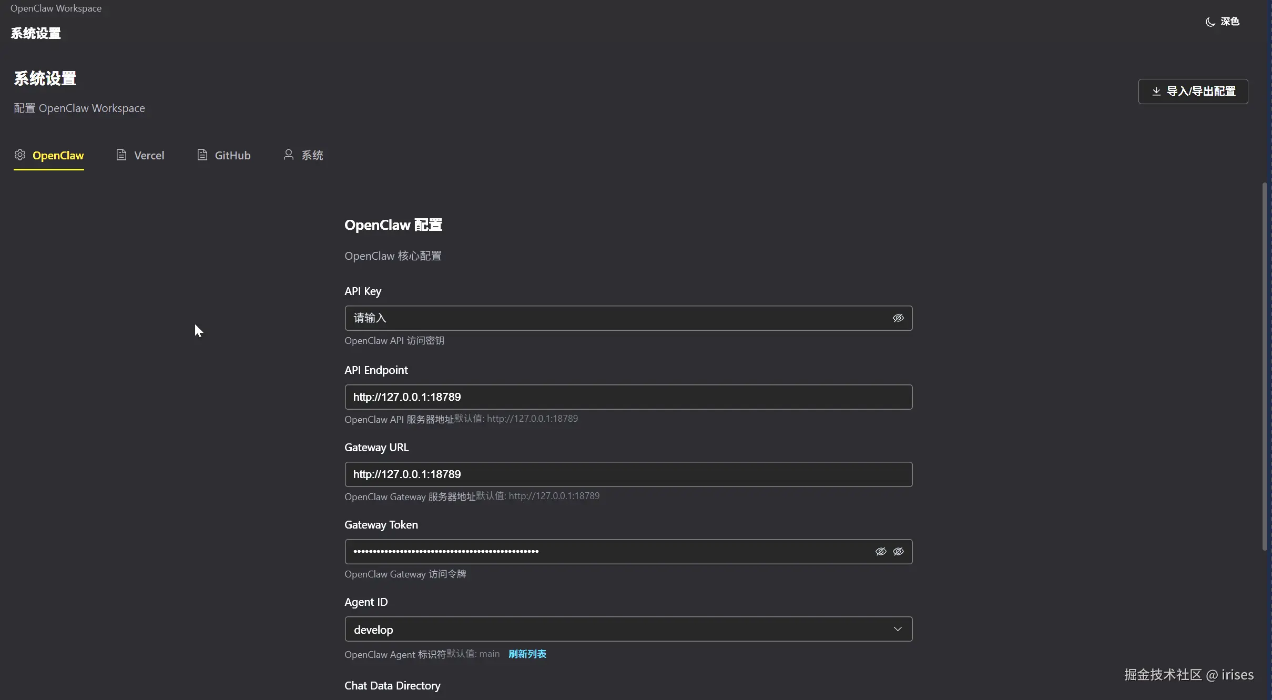
Task: Click the document icon beside GitHub
Action: point(202,155)
